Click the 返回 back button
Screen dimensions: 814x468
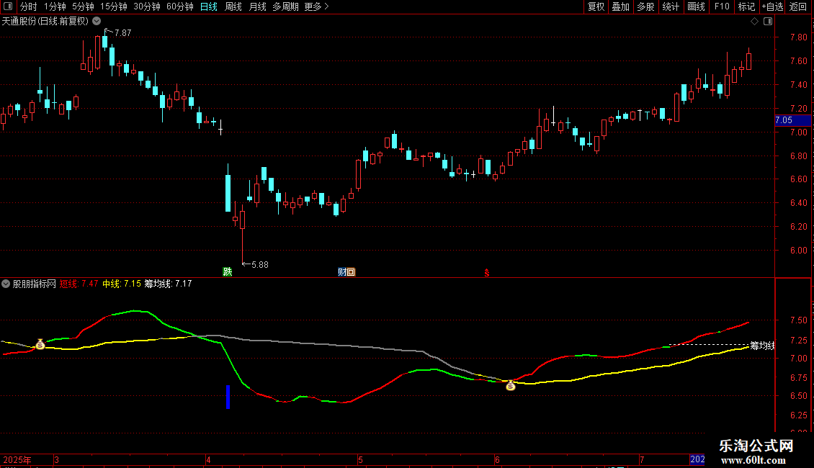point(798,6)
